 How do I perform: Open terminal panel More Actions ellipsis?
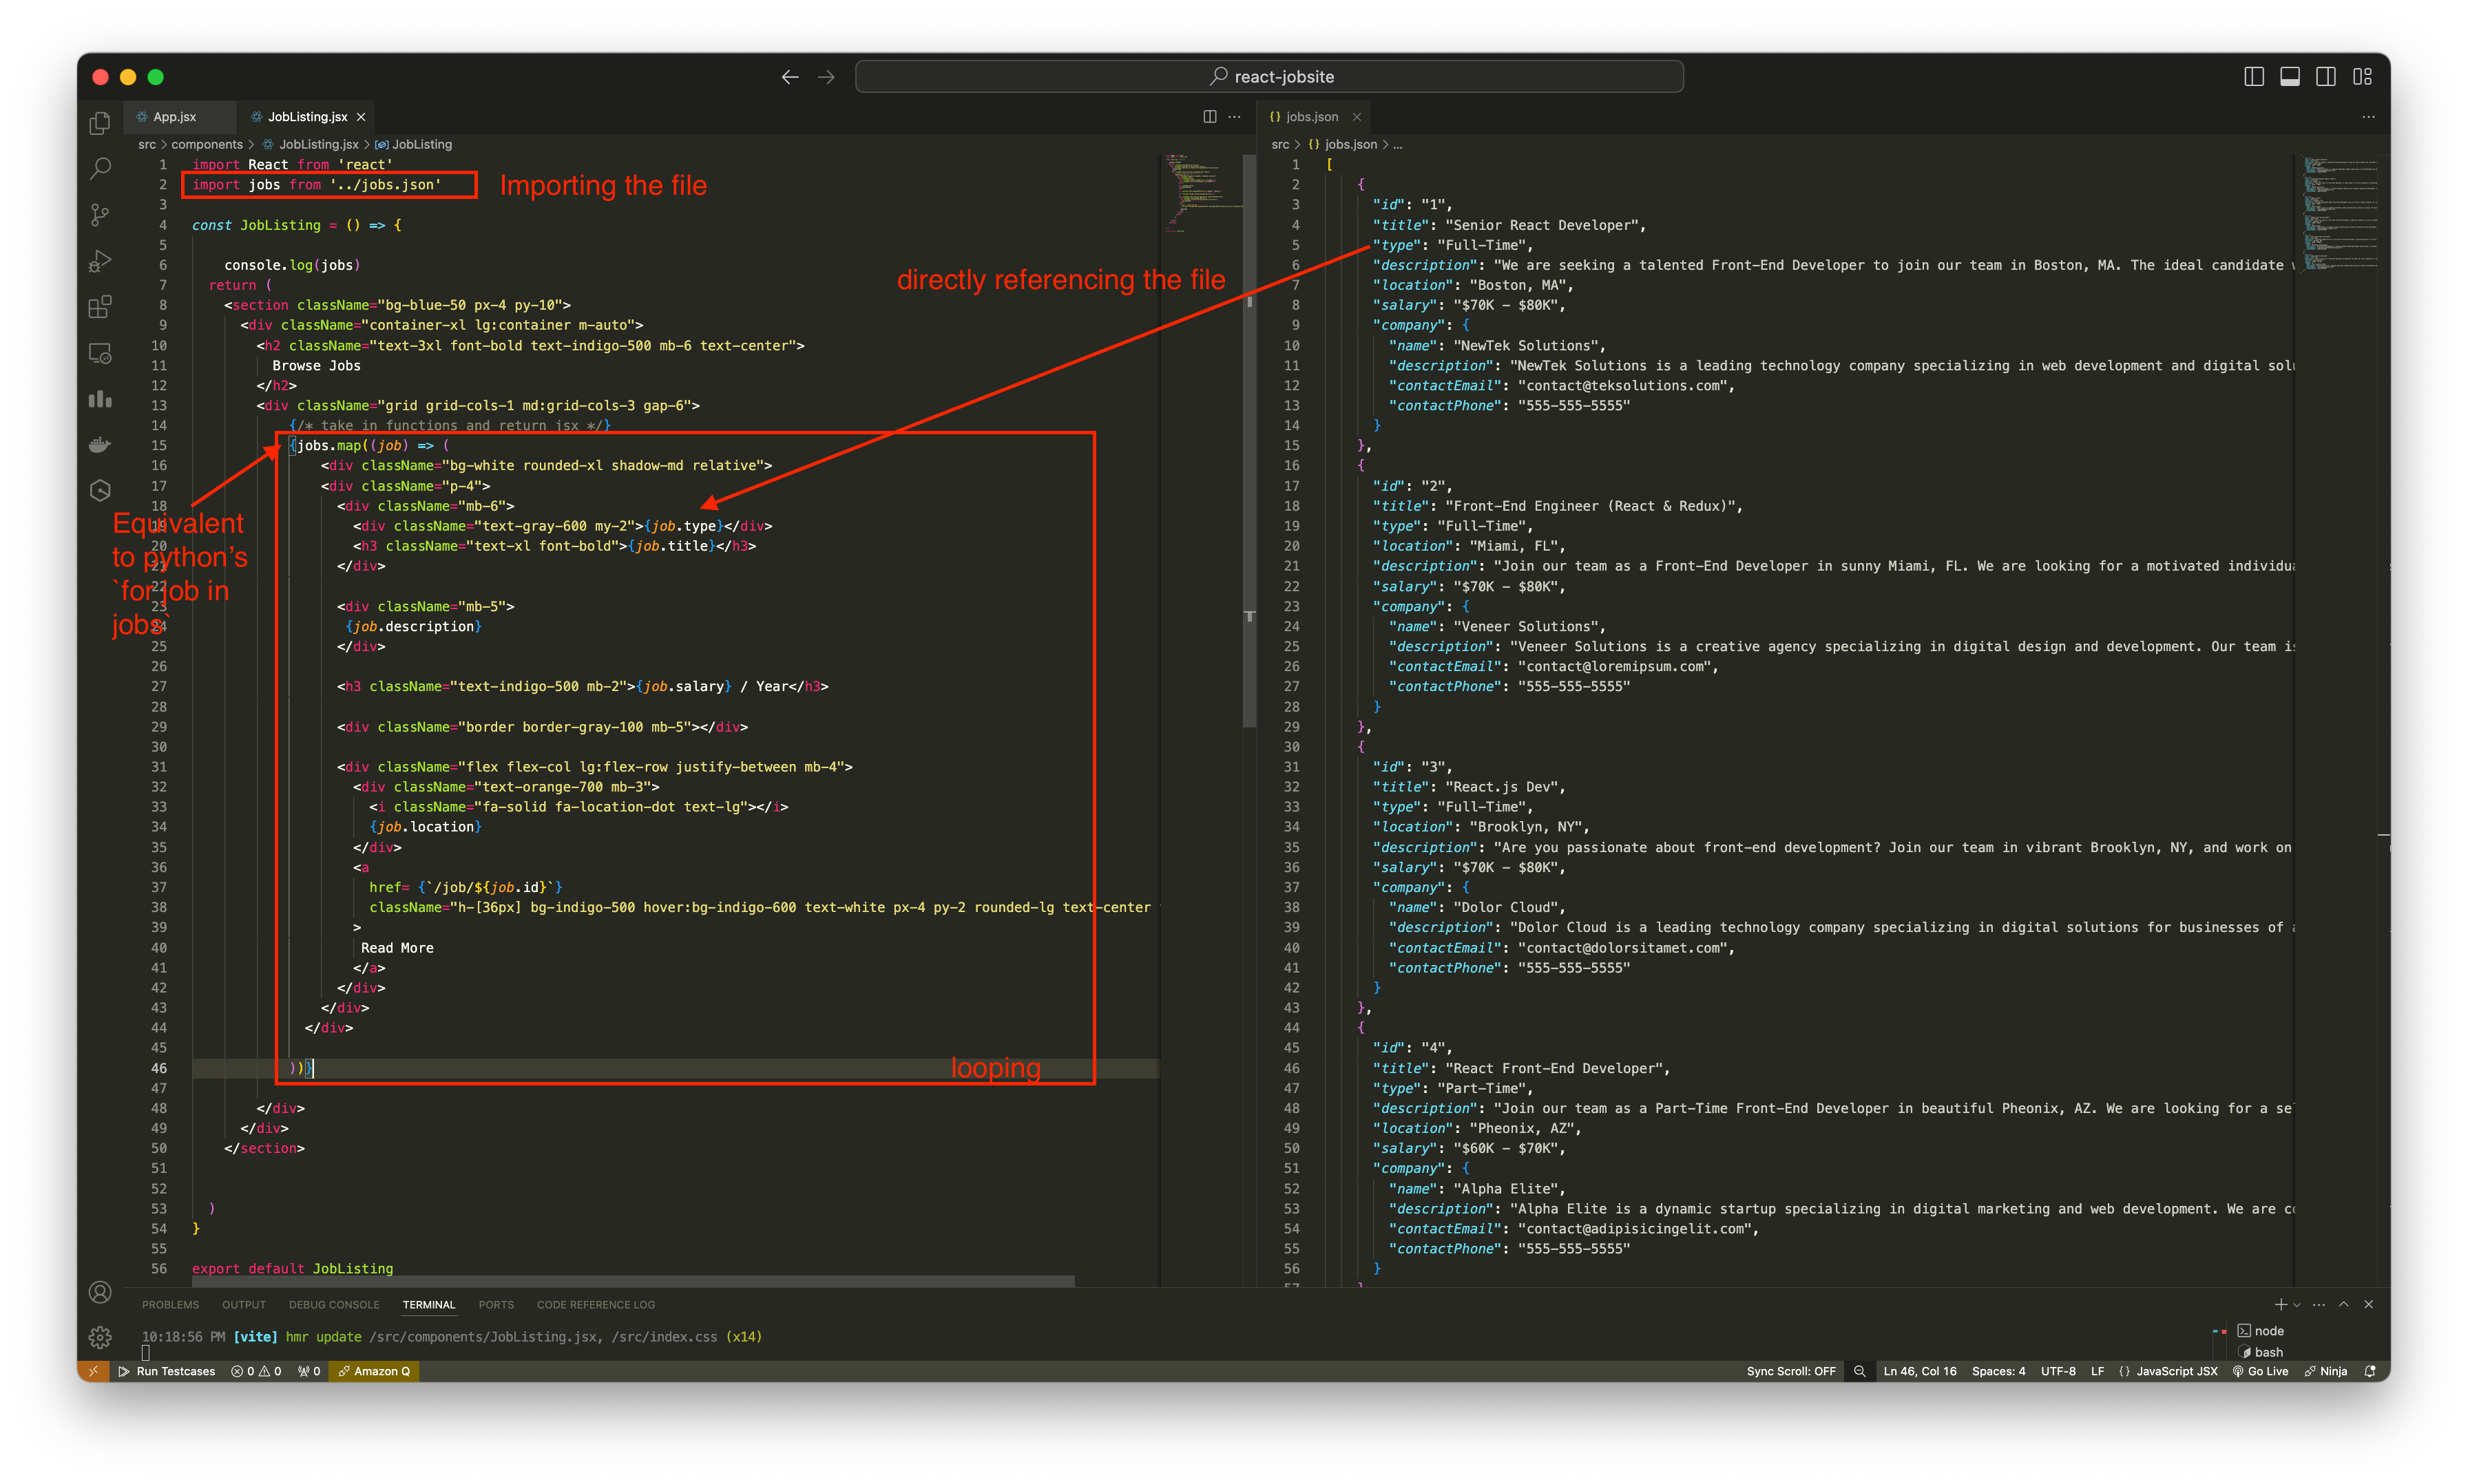coord(2319,1304)
